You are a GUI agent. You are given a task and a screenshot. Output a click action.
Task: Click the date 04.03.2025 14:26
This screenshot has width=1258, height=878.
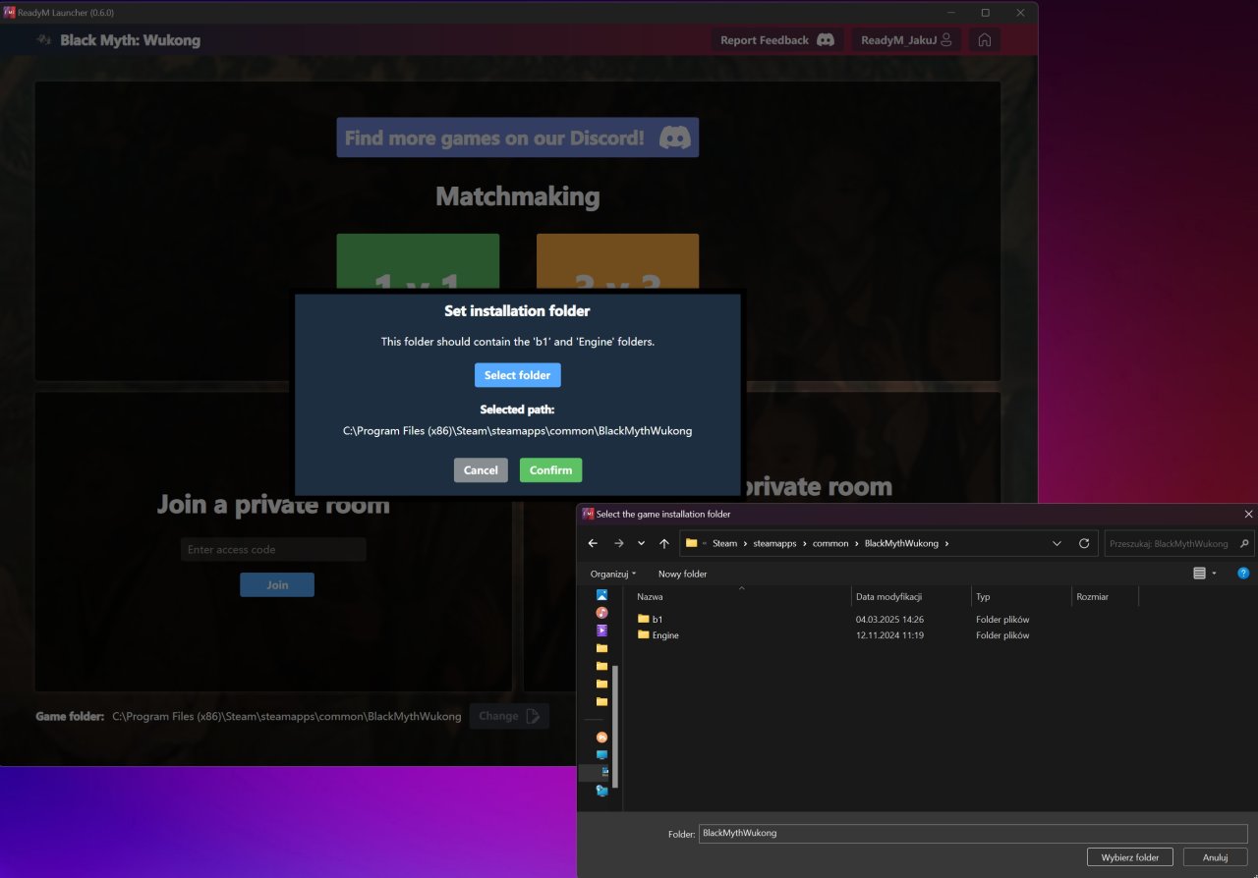pos(889,620)
